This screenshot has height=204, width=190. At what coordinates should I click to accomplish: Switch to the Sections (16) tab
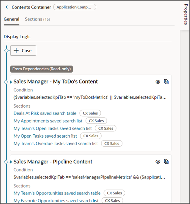pyautogui.click(x=37, y=19)
